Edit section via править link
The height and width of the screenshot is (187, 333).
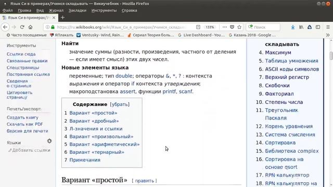tap(145, 181)
